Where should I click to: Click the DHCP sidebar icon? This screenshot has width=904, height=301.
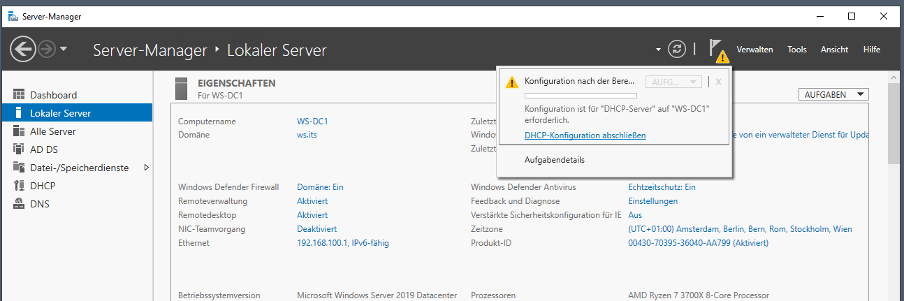[x=19, y=185]
